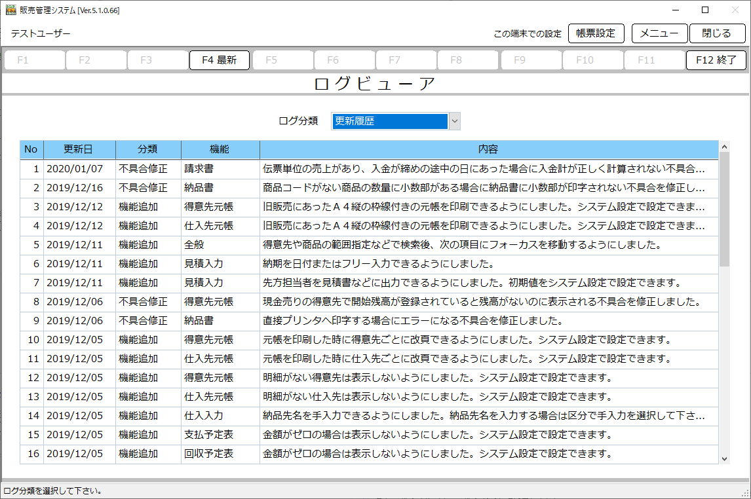Click the F5 function key button
Viewport: 751px width, 499px height.
(282, 60)
